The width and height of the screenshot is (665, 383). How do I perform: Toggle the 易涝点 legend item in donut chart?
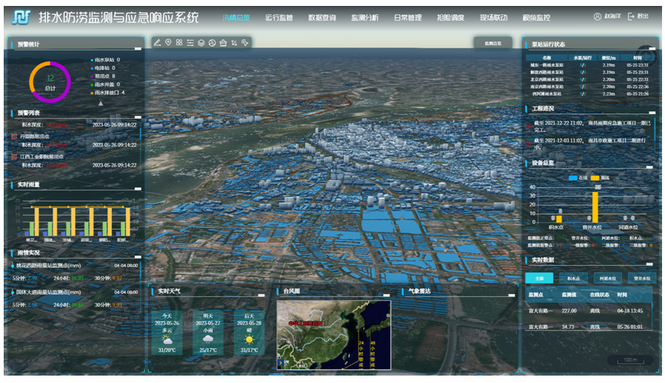point(101,76)
